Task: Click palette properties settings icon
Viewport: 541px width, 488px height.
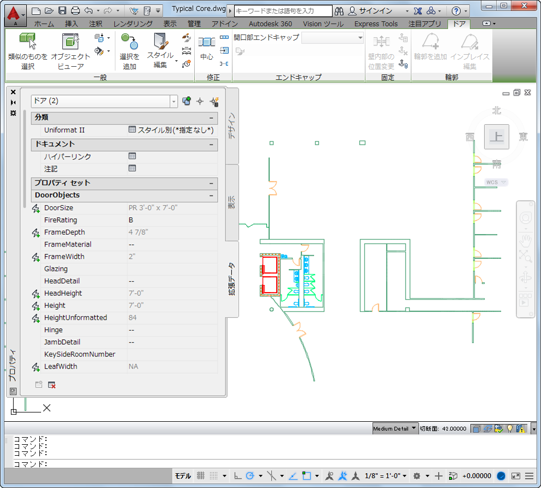Action: click(13, 113)
